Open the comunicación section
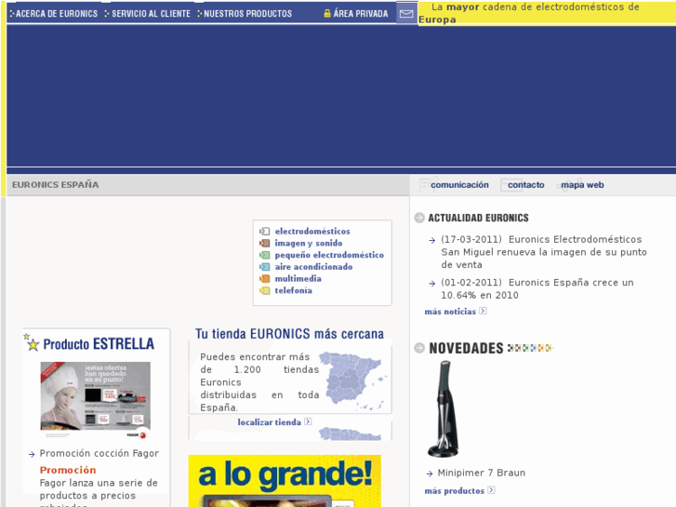Image resolution: width=676 pixels, height=507 pixels. (x=459, y=185)
